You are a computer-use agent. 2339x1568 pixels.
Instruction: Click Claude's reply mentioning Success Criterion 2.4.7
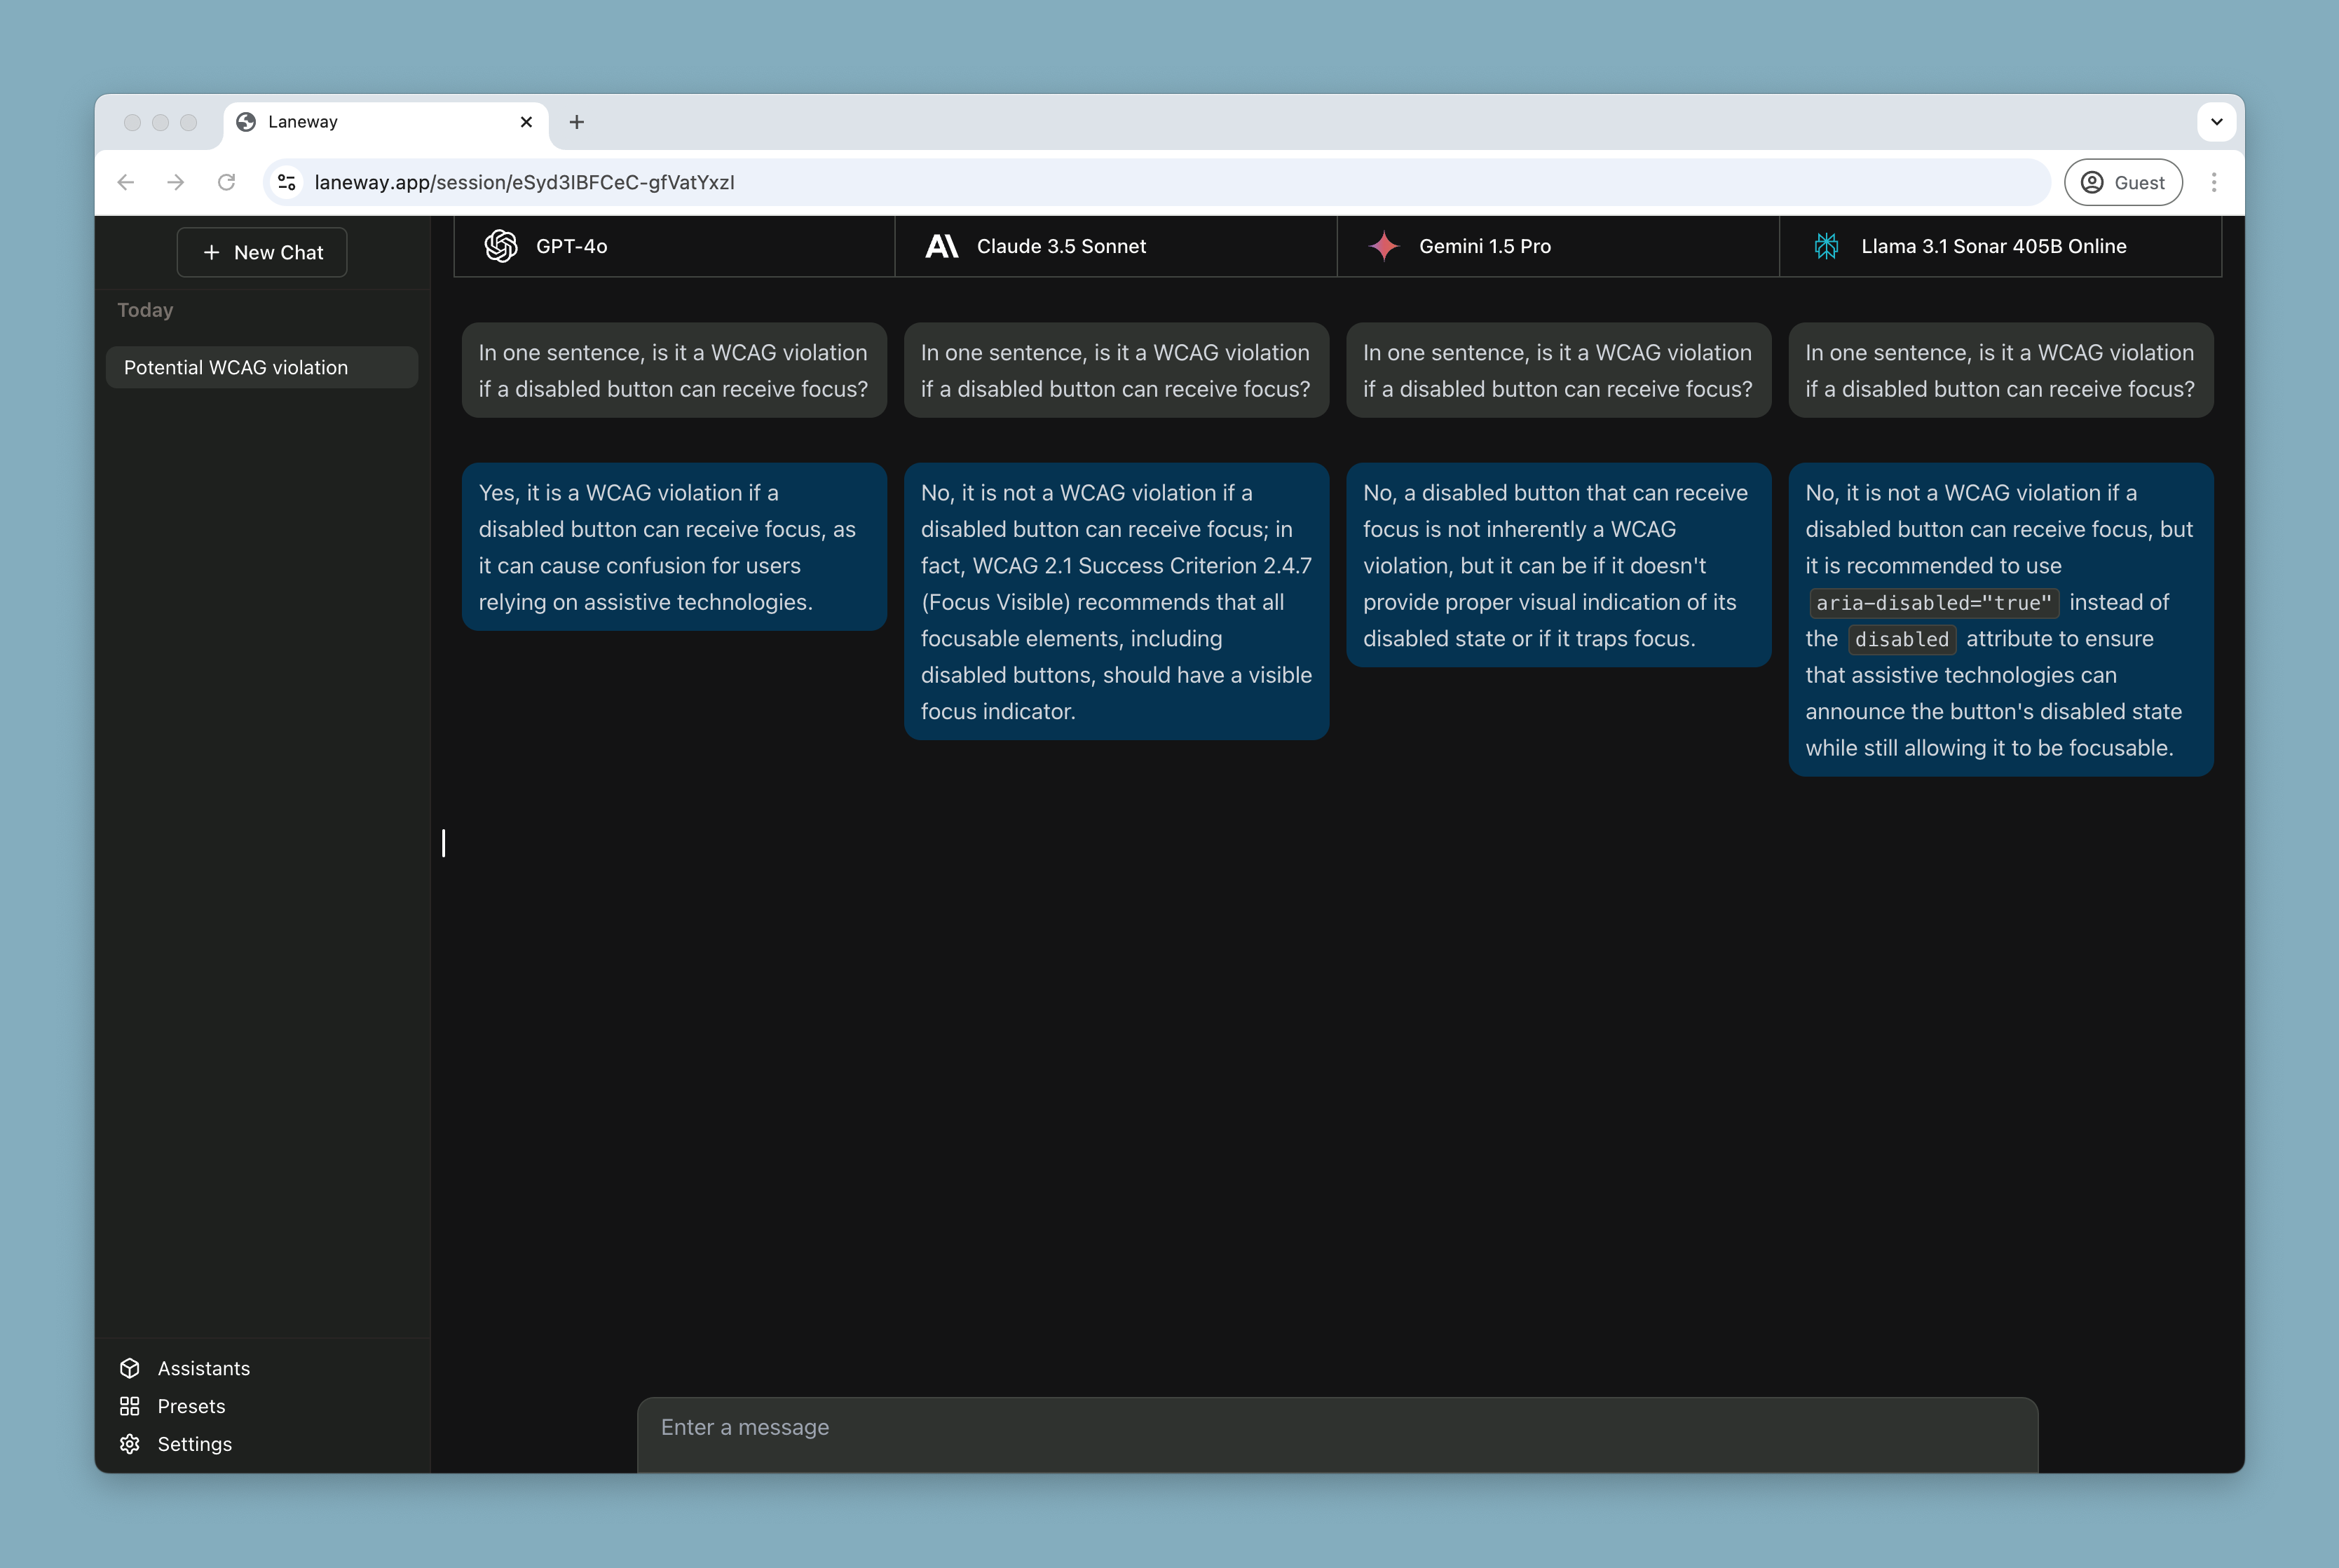coord(1116,601)
